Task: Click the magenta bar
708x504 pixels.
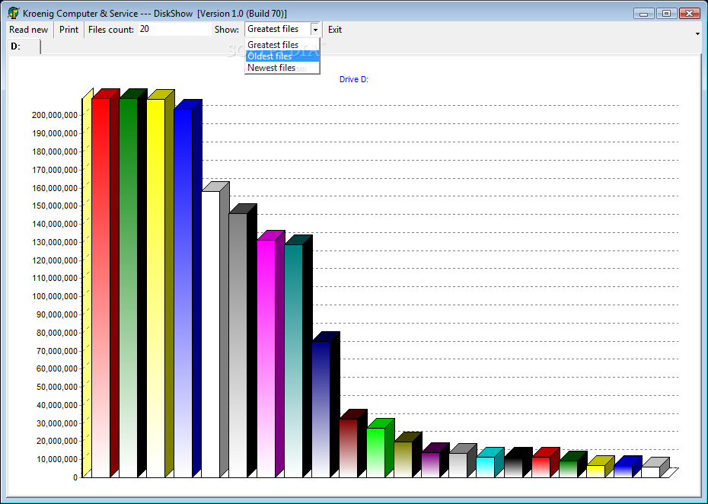Action: pos(266,359)
